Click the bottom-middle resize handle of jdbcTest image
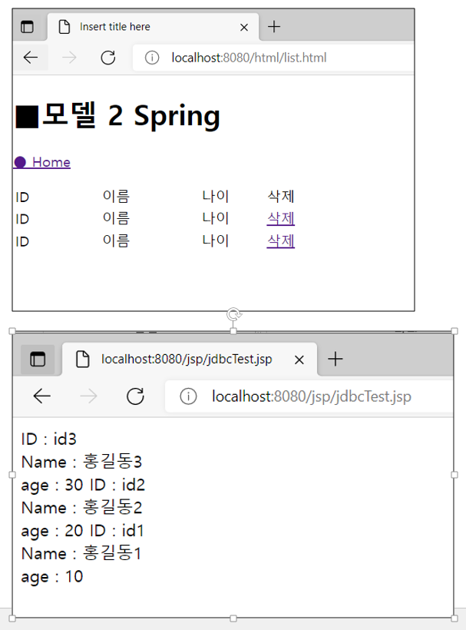This screenshot has width=466, height=630. (233, 618)
